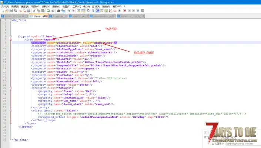
Task: Click the Redo toolbar icon
Action: 53,11
